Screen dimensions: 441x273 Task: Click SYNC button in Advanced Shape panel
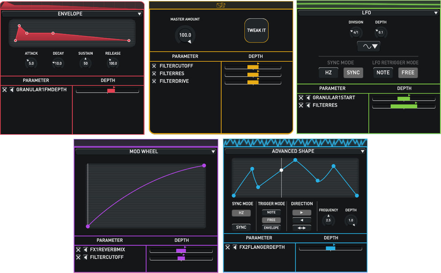coord(241,227)
